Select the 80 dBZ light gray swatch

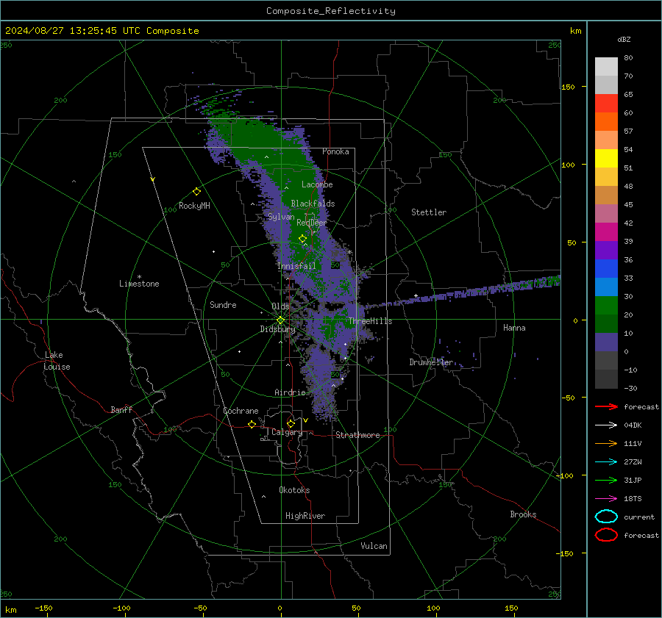(x=606, y=66)
